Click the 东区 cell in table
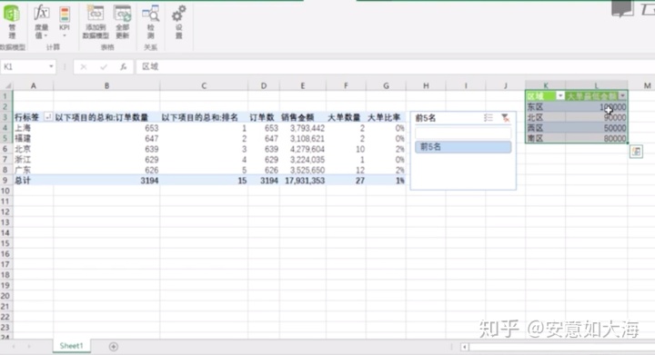 click(x=546, y=107)
